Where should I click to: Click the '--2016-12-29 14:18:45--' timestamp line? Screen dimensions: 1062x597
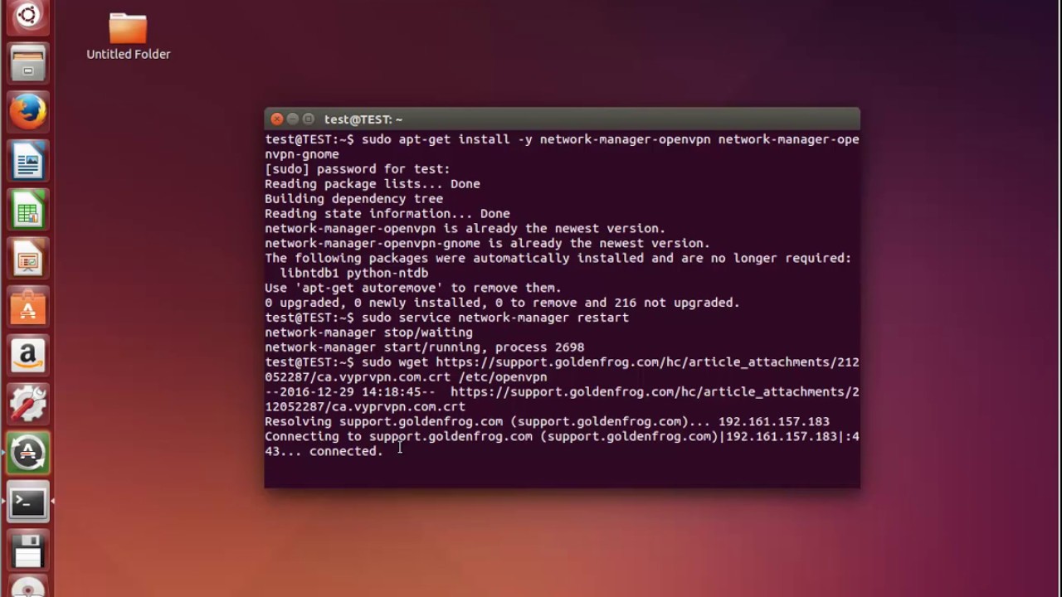pyautogui.click(x=562, y=400)
